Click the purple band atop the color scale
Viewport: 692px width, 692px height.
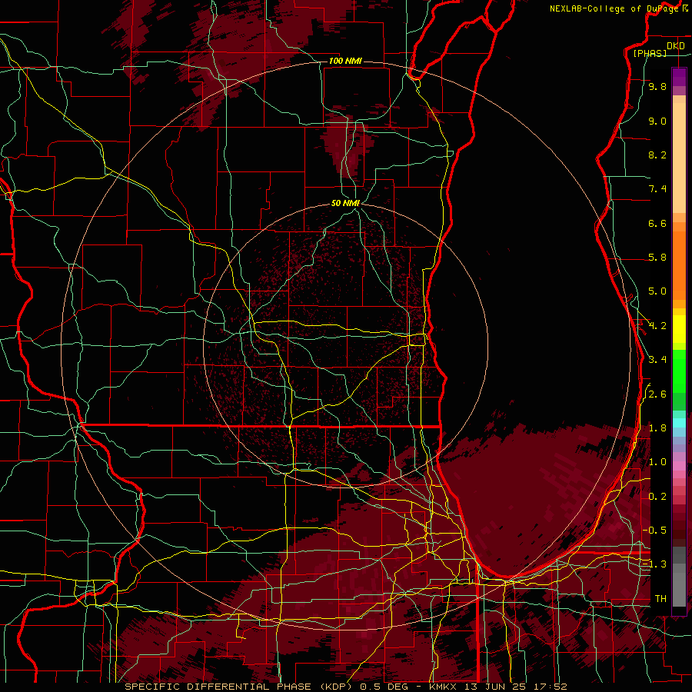[679, 77]
